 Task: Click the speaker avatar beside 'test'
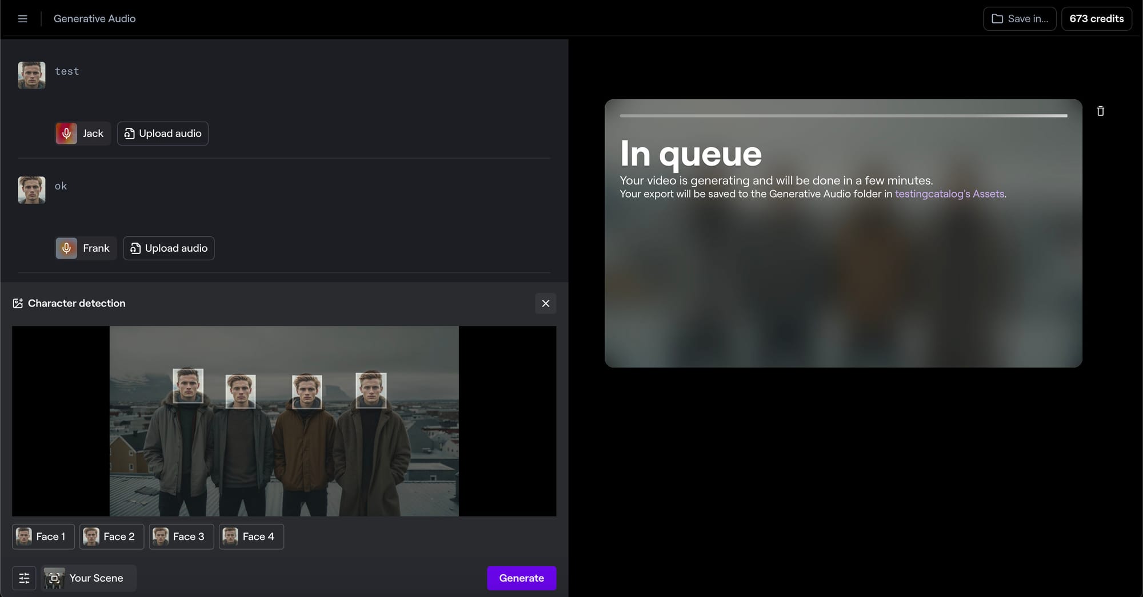(x=31, y=75)
